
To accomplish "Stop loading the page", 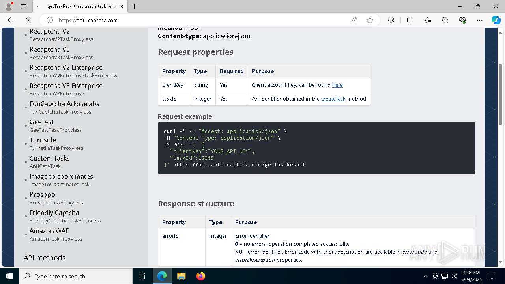I will click(28, 20).
